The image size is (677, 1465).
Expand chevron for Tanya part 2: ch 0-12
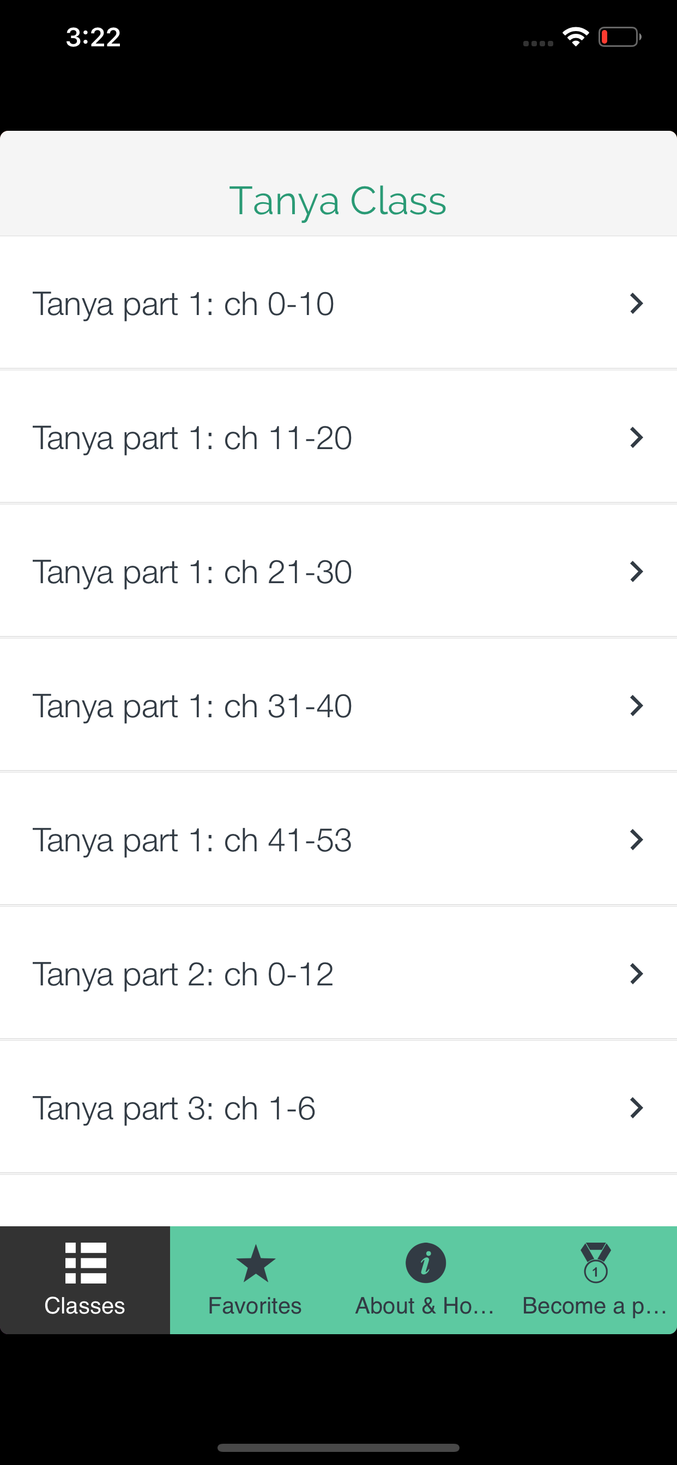[637, 974]
